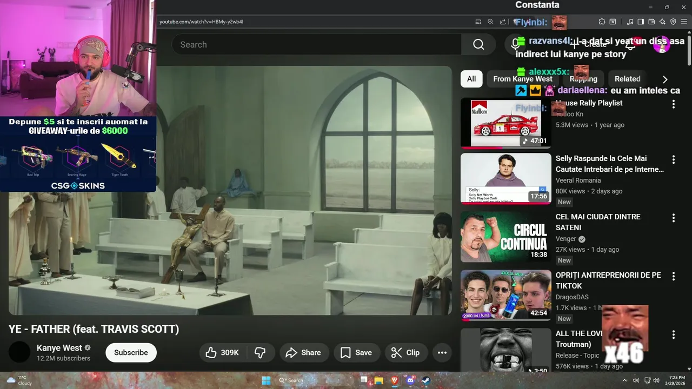Open the Leo AI sparkle icon
692x389 pixels.
[x=662, y=22]
